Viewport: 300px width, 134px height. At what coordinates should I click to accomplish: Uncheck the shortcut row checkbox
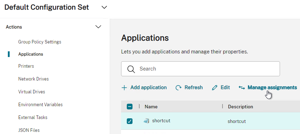coord(130,121)
